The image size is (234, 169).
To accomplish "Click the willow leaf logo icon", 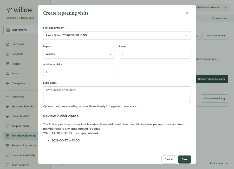I will pyautogui.click(x=9, y=10).
